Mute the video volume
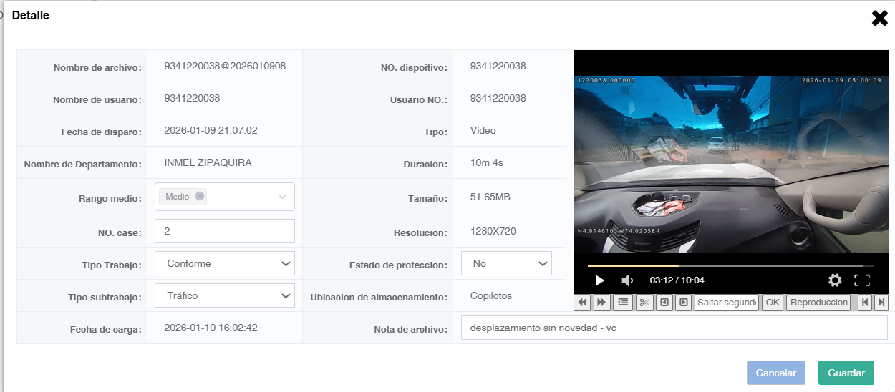The width and height of the screenshot is (895, 392). (626, 280)
